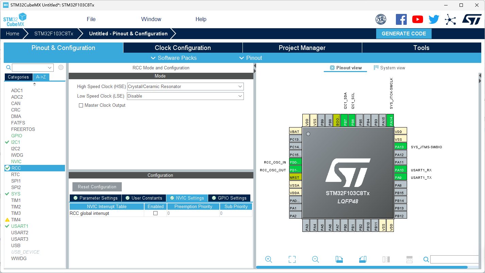Select the A->Z sorting tab
The image size is (485, 273).
(x=41, y=77)
